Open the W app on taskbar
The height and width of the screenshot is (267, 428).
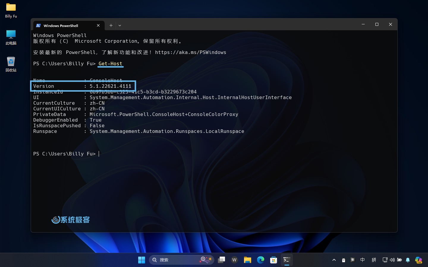235,260
